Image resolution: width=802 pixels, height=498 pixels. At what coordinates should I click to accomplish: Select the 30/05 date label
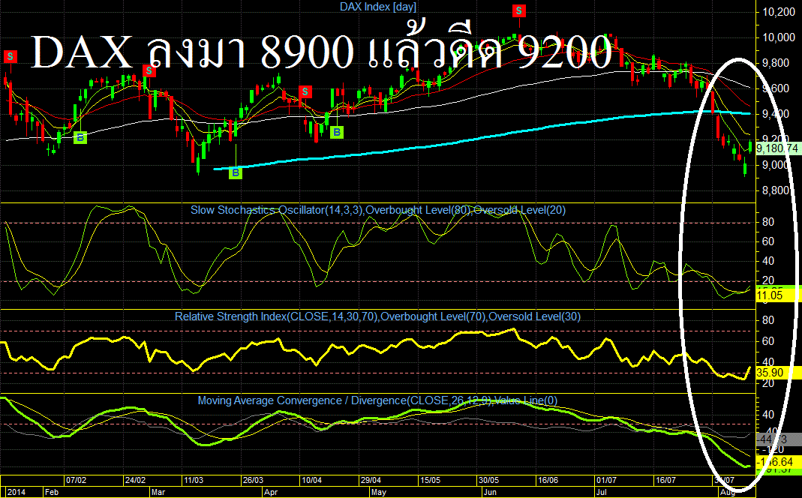(488, 480)
